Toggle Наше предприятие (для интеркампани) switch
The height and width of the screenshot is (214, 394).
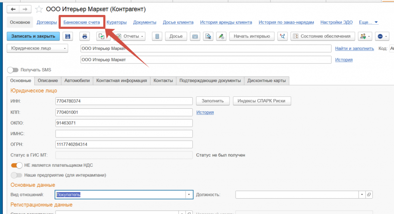[17, 175]
